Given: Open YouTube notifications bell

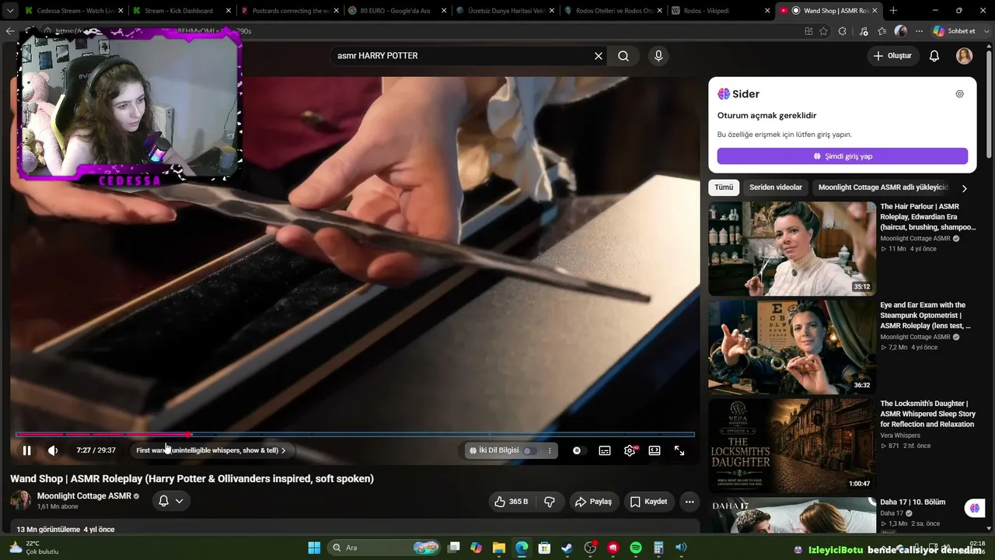Looking at the screenshot, I should point(934,56).
